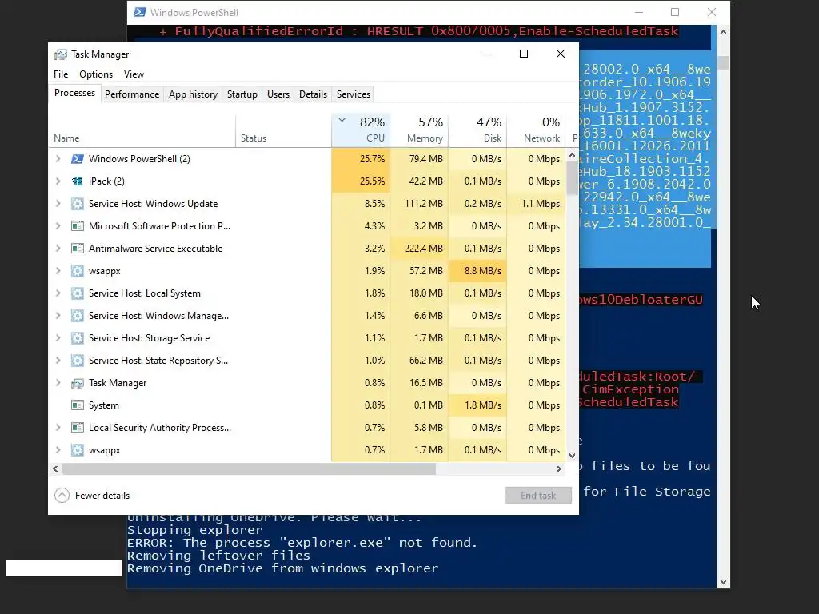Click the PowerShell window scrollbar down arrow
819x614 pixels.
723,582
